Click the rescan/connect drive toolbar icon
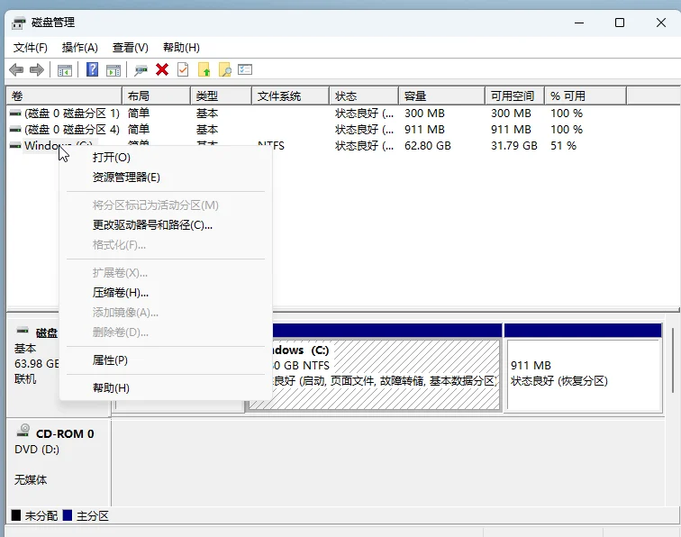Image resolution: width=681 pixels, height=537 pixels. pyautogui.click(x=141, y=70)
